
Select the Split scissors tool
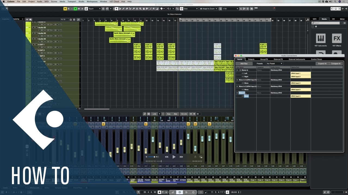(130, 9)
